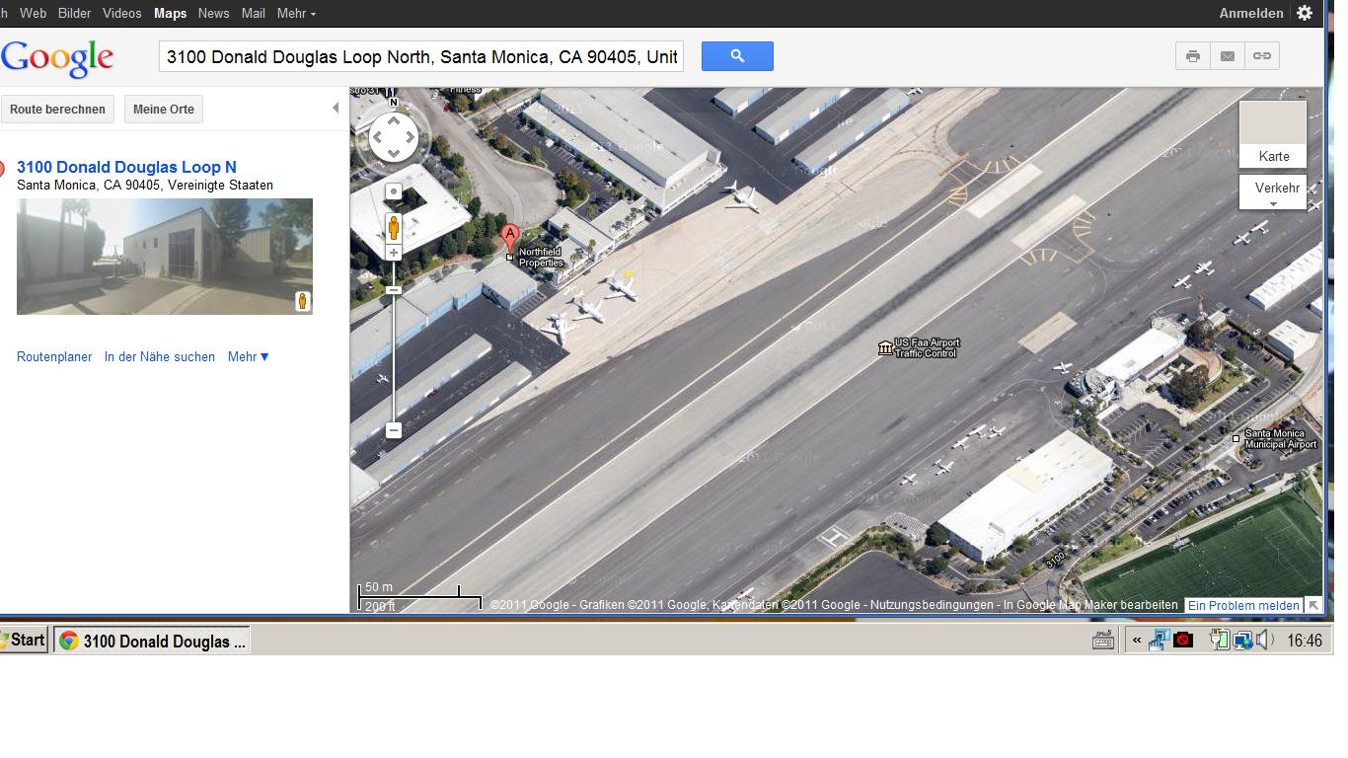The width and height of the screenshot is (1348, 758).
Task: Click the email envelope icon button
Action: pyautogui.click(x=1228, y=56)
